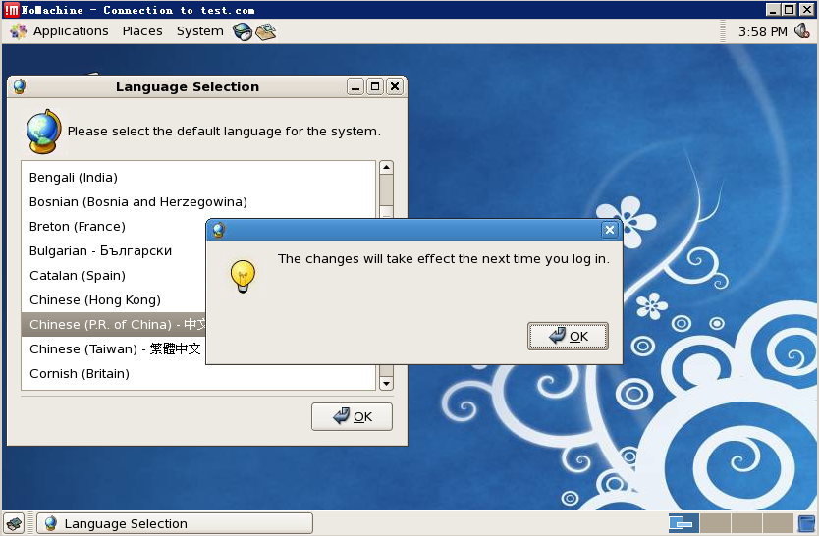
Task: Open the System menu
Action: pyautogui.click(x=199, y=31)
